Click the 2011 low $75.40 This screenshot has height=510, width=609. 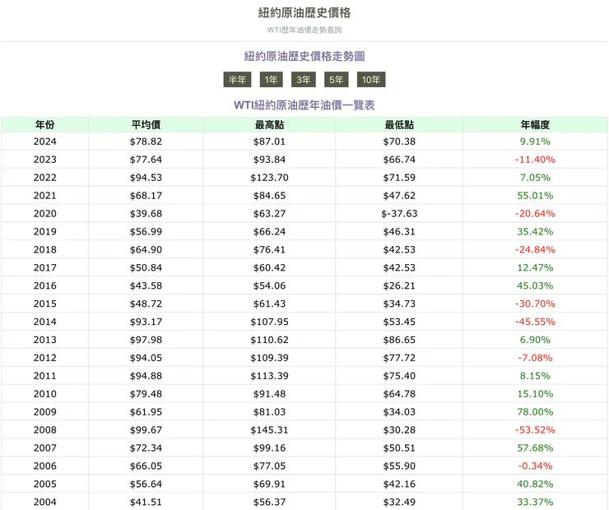(x=399, y=376)
